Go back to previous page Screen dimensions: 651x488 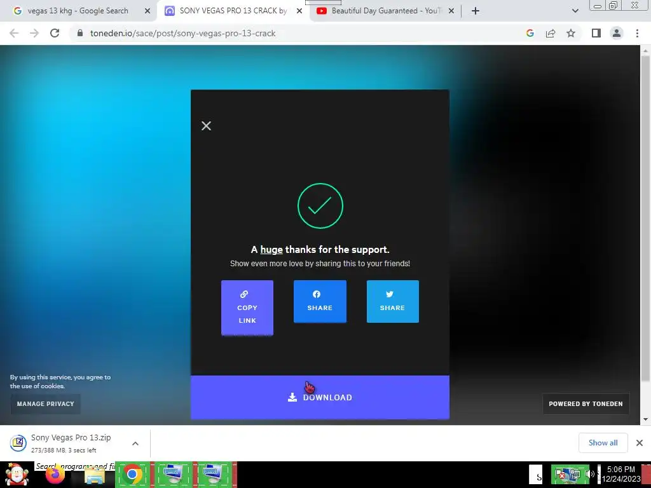[x=14, y=33]
